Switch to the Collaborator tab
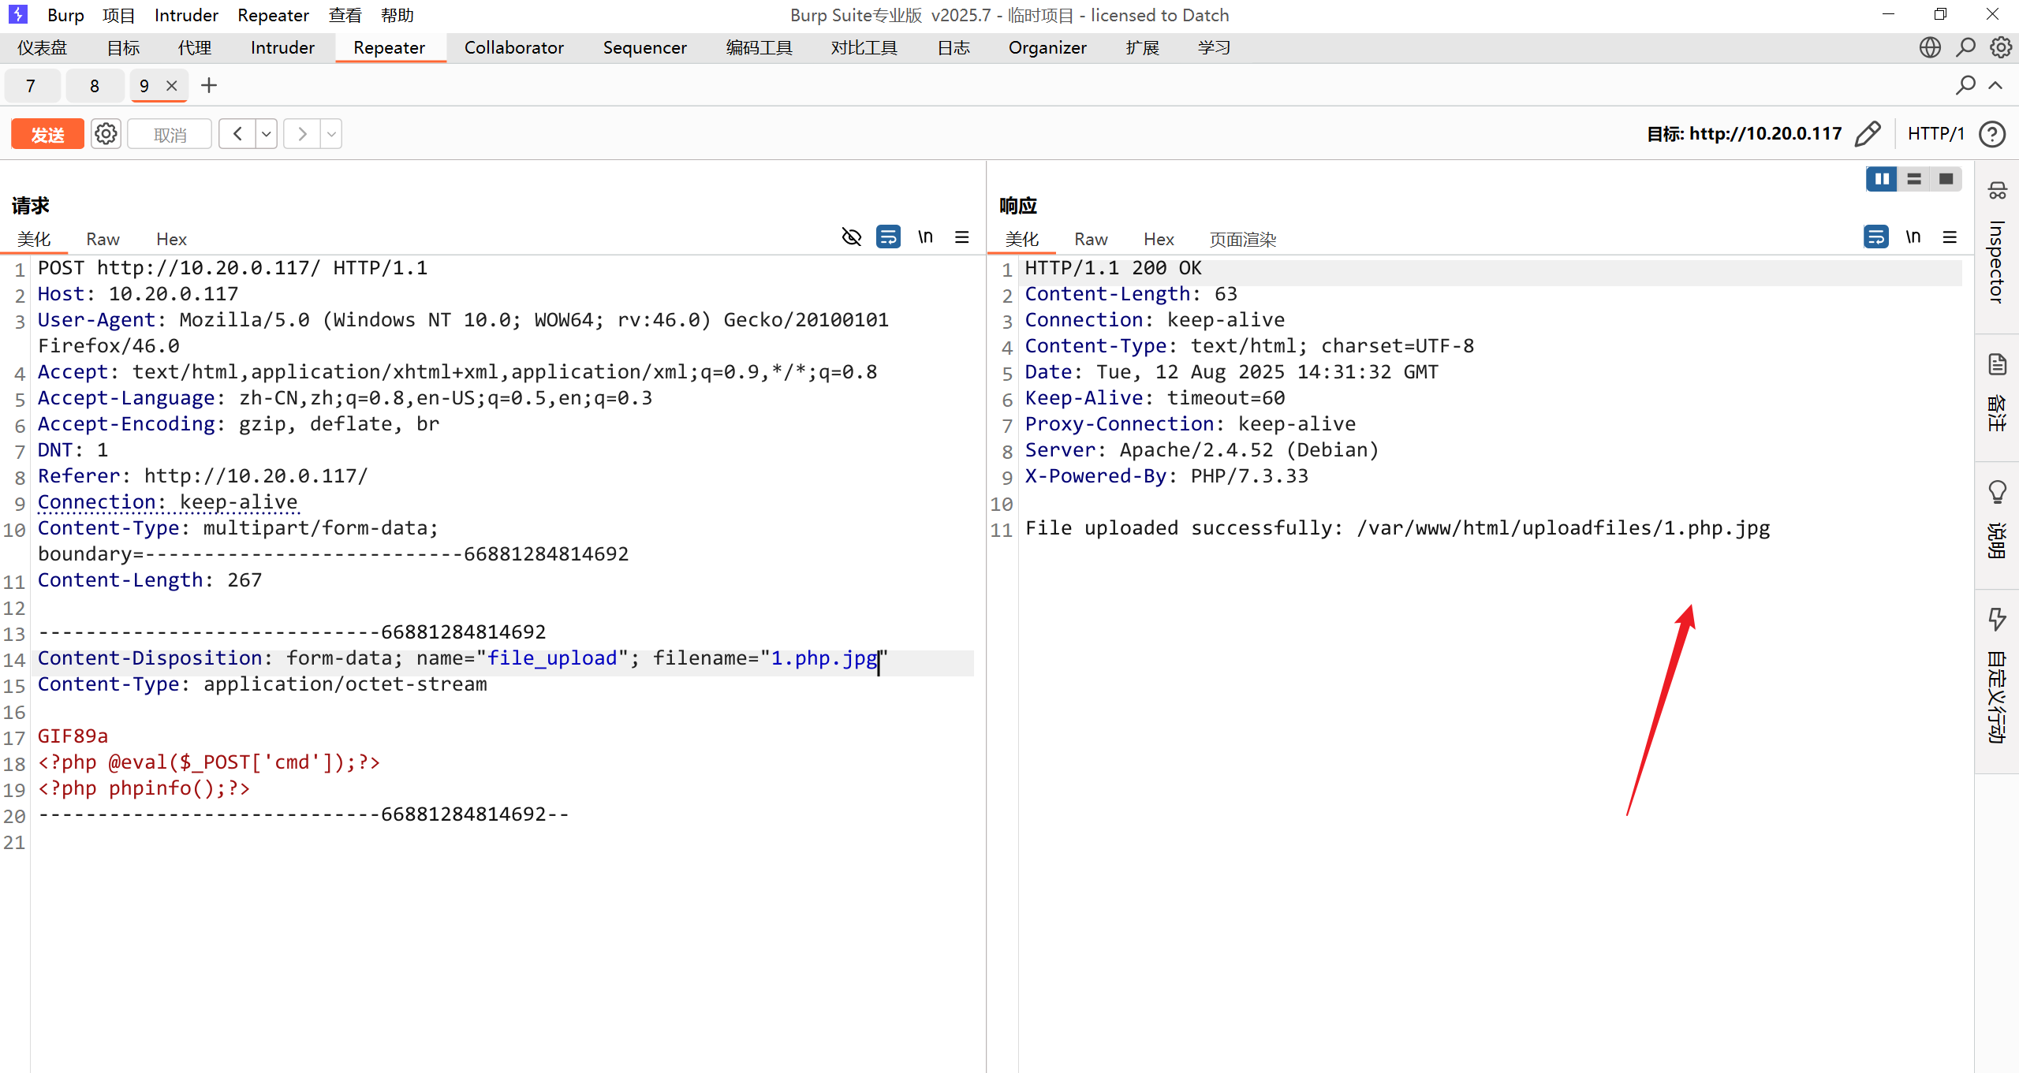 (x=513, y=47)
